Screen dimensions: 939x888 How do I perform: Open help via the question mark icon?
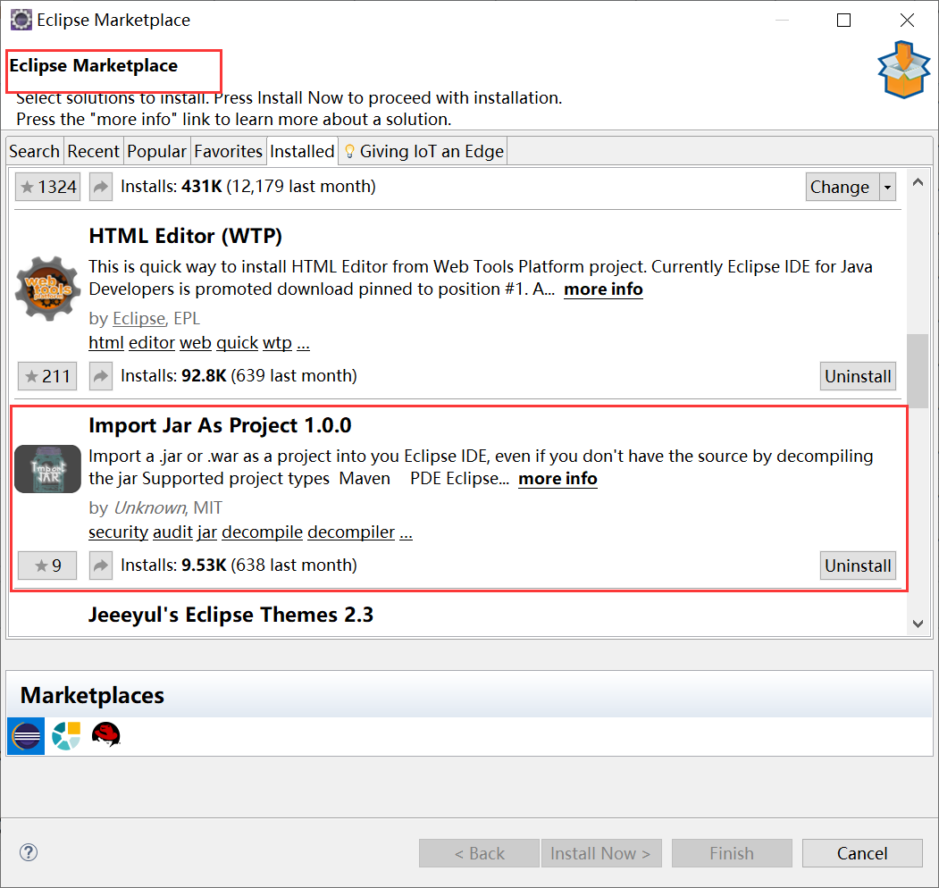coord(29,852)
